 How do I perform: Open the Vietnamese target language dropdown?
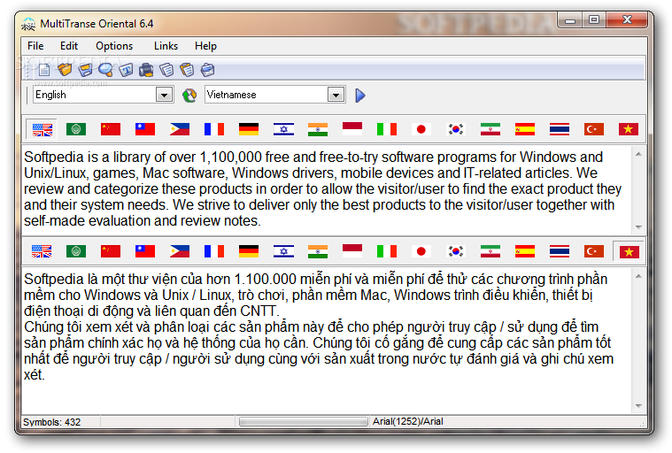click(336, 95)
